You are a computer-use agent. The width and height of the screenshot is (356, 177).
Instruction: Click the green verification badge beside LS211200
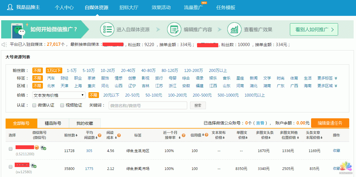(x=44, y=149)
